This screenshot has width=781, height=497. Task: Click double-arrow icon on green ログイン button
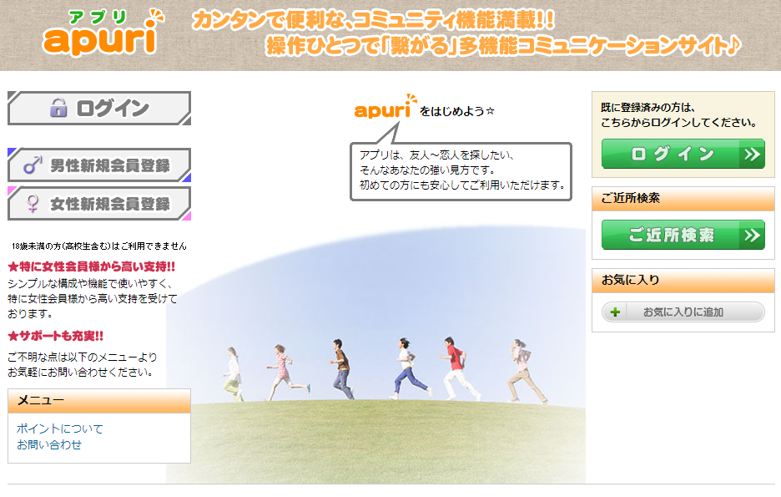pos(752,154)
